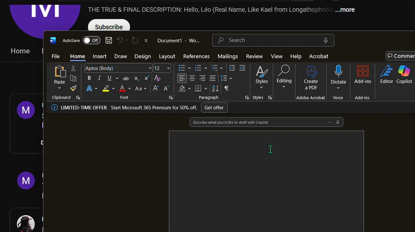This screenshot has width=415, height=232.
Task: Select the Format Painter brush
Action: 73,88
